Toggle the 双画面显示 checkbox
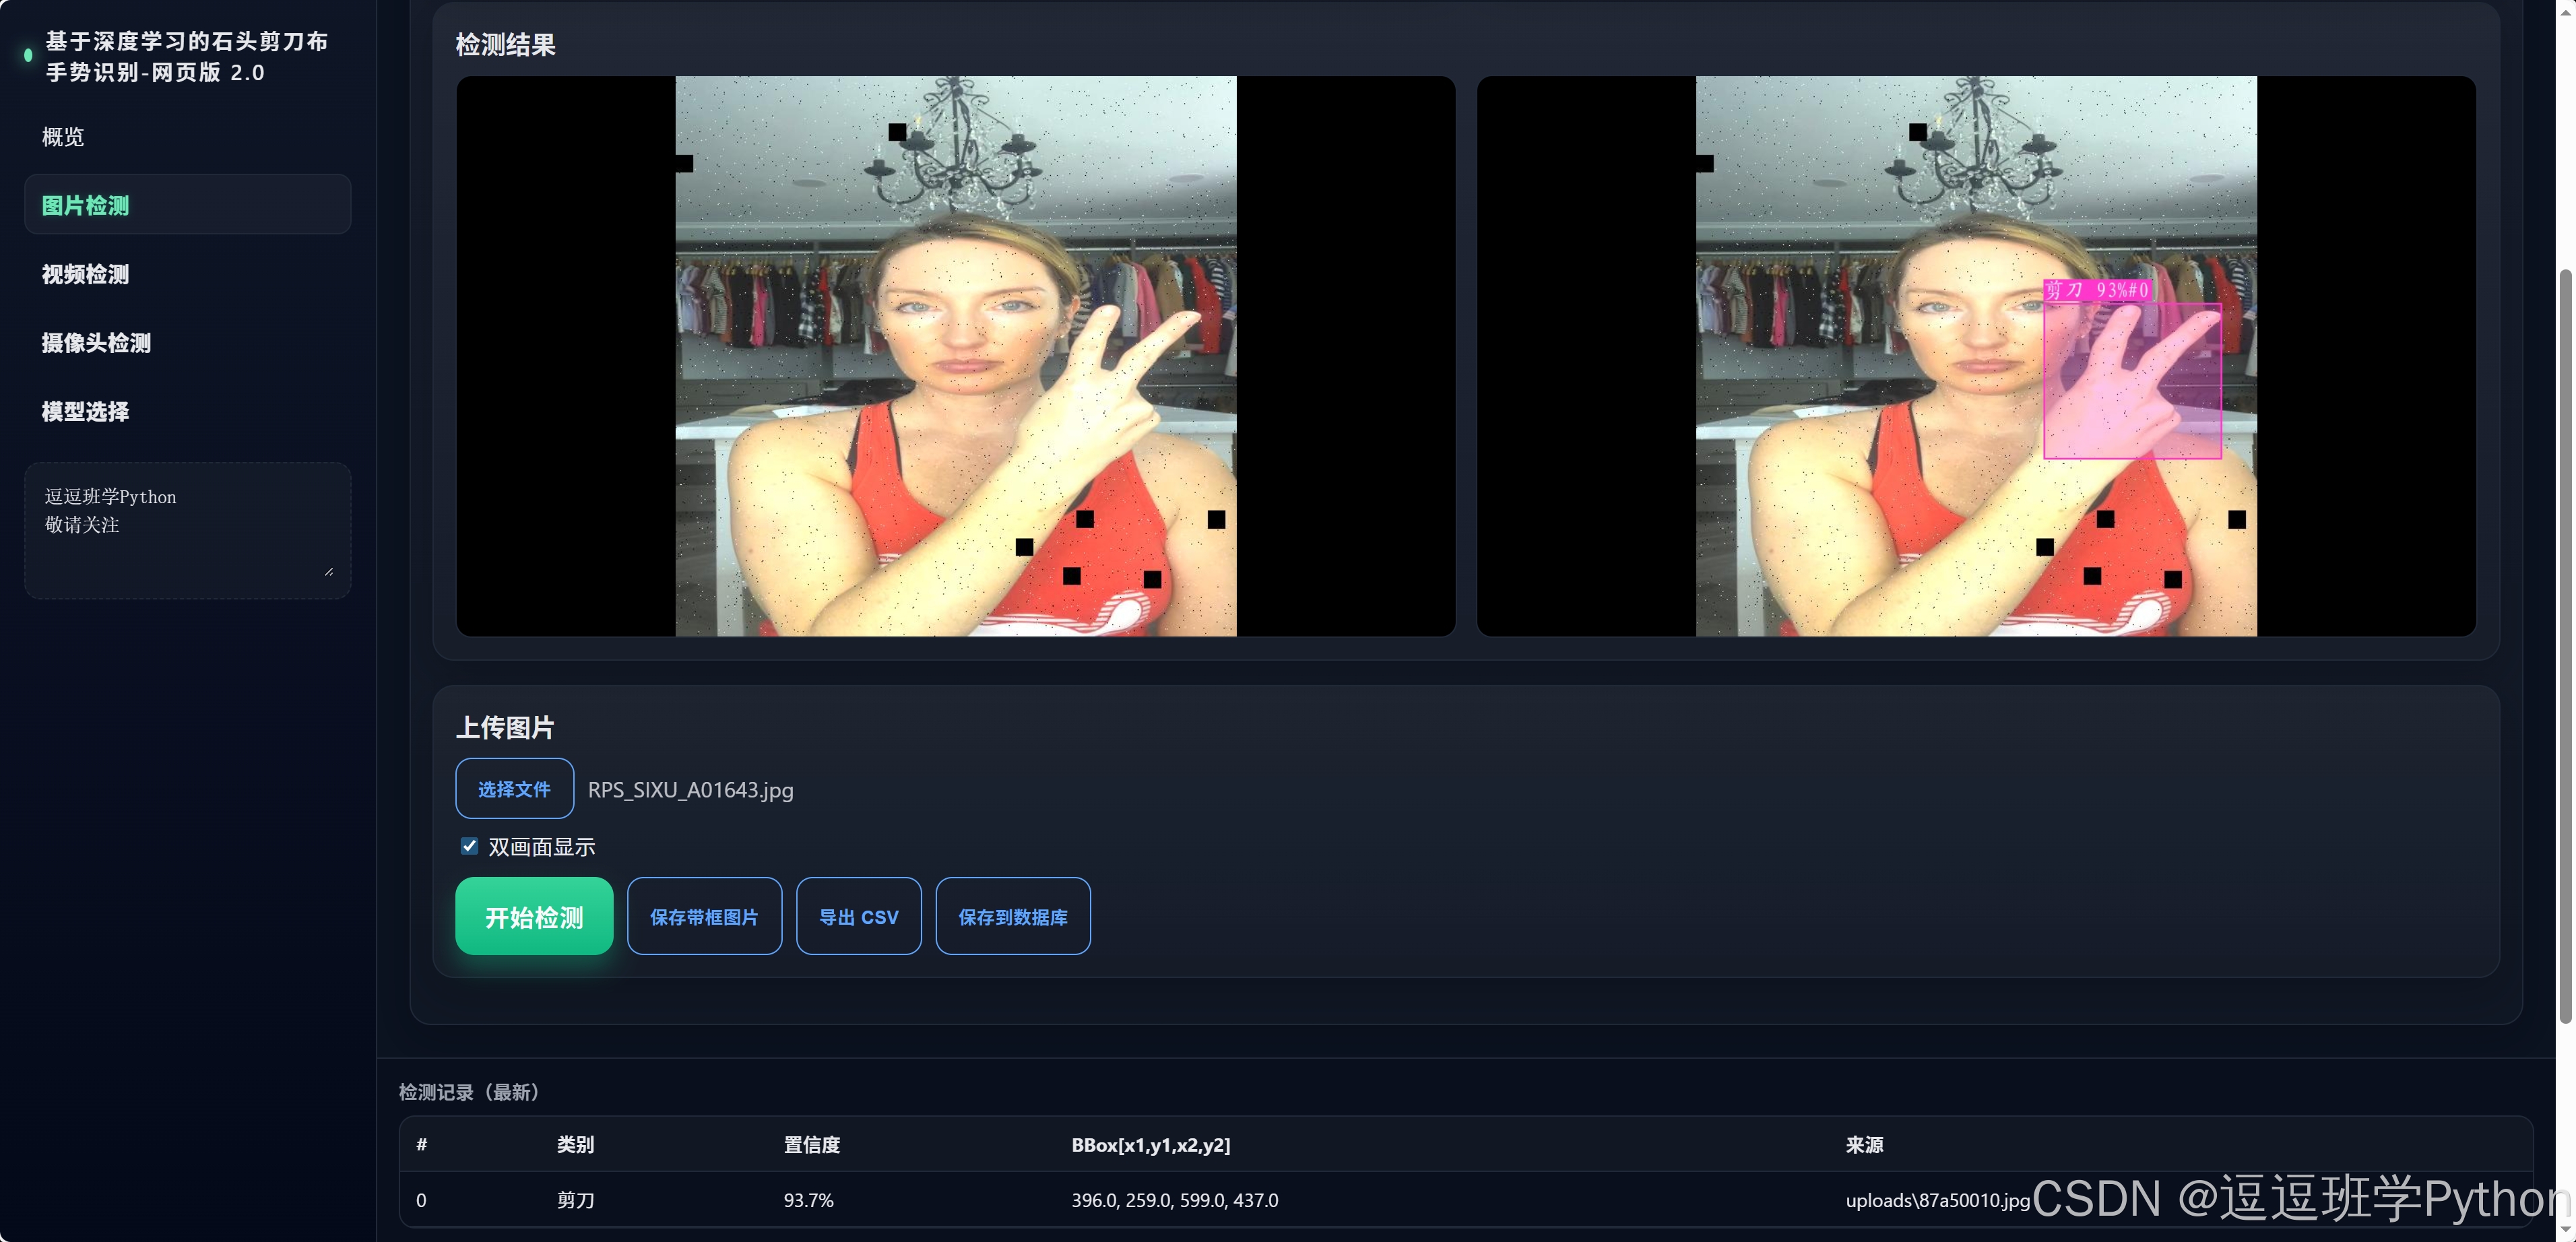Screen dimensions: 2576x1242 pyautogui.click(x=469, y=846)
